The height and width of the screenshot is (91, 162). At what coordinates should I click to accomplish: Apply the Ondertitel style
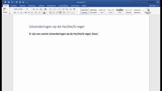pos(128,11)
